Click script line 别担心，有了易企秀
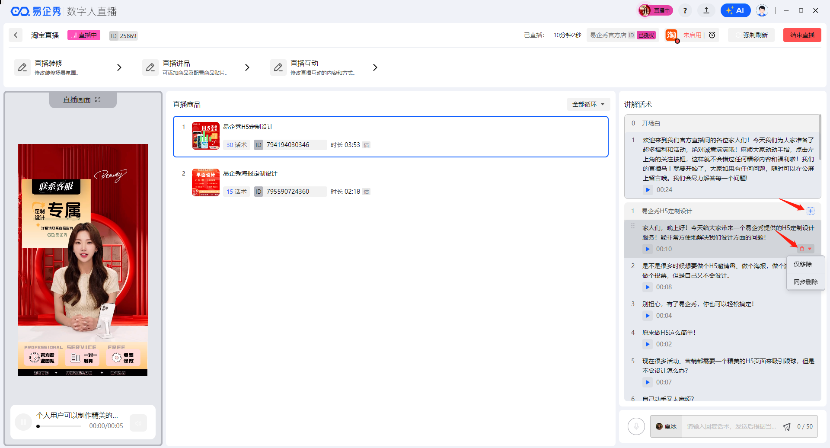This screenshot has height=448, width=830. [x=698, y=304]
